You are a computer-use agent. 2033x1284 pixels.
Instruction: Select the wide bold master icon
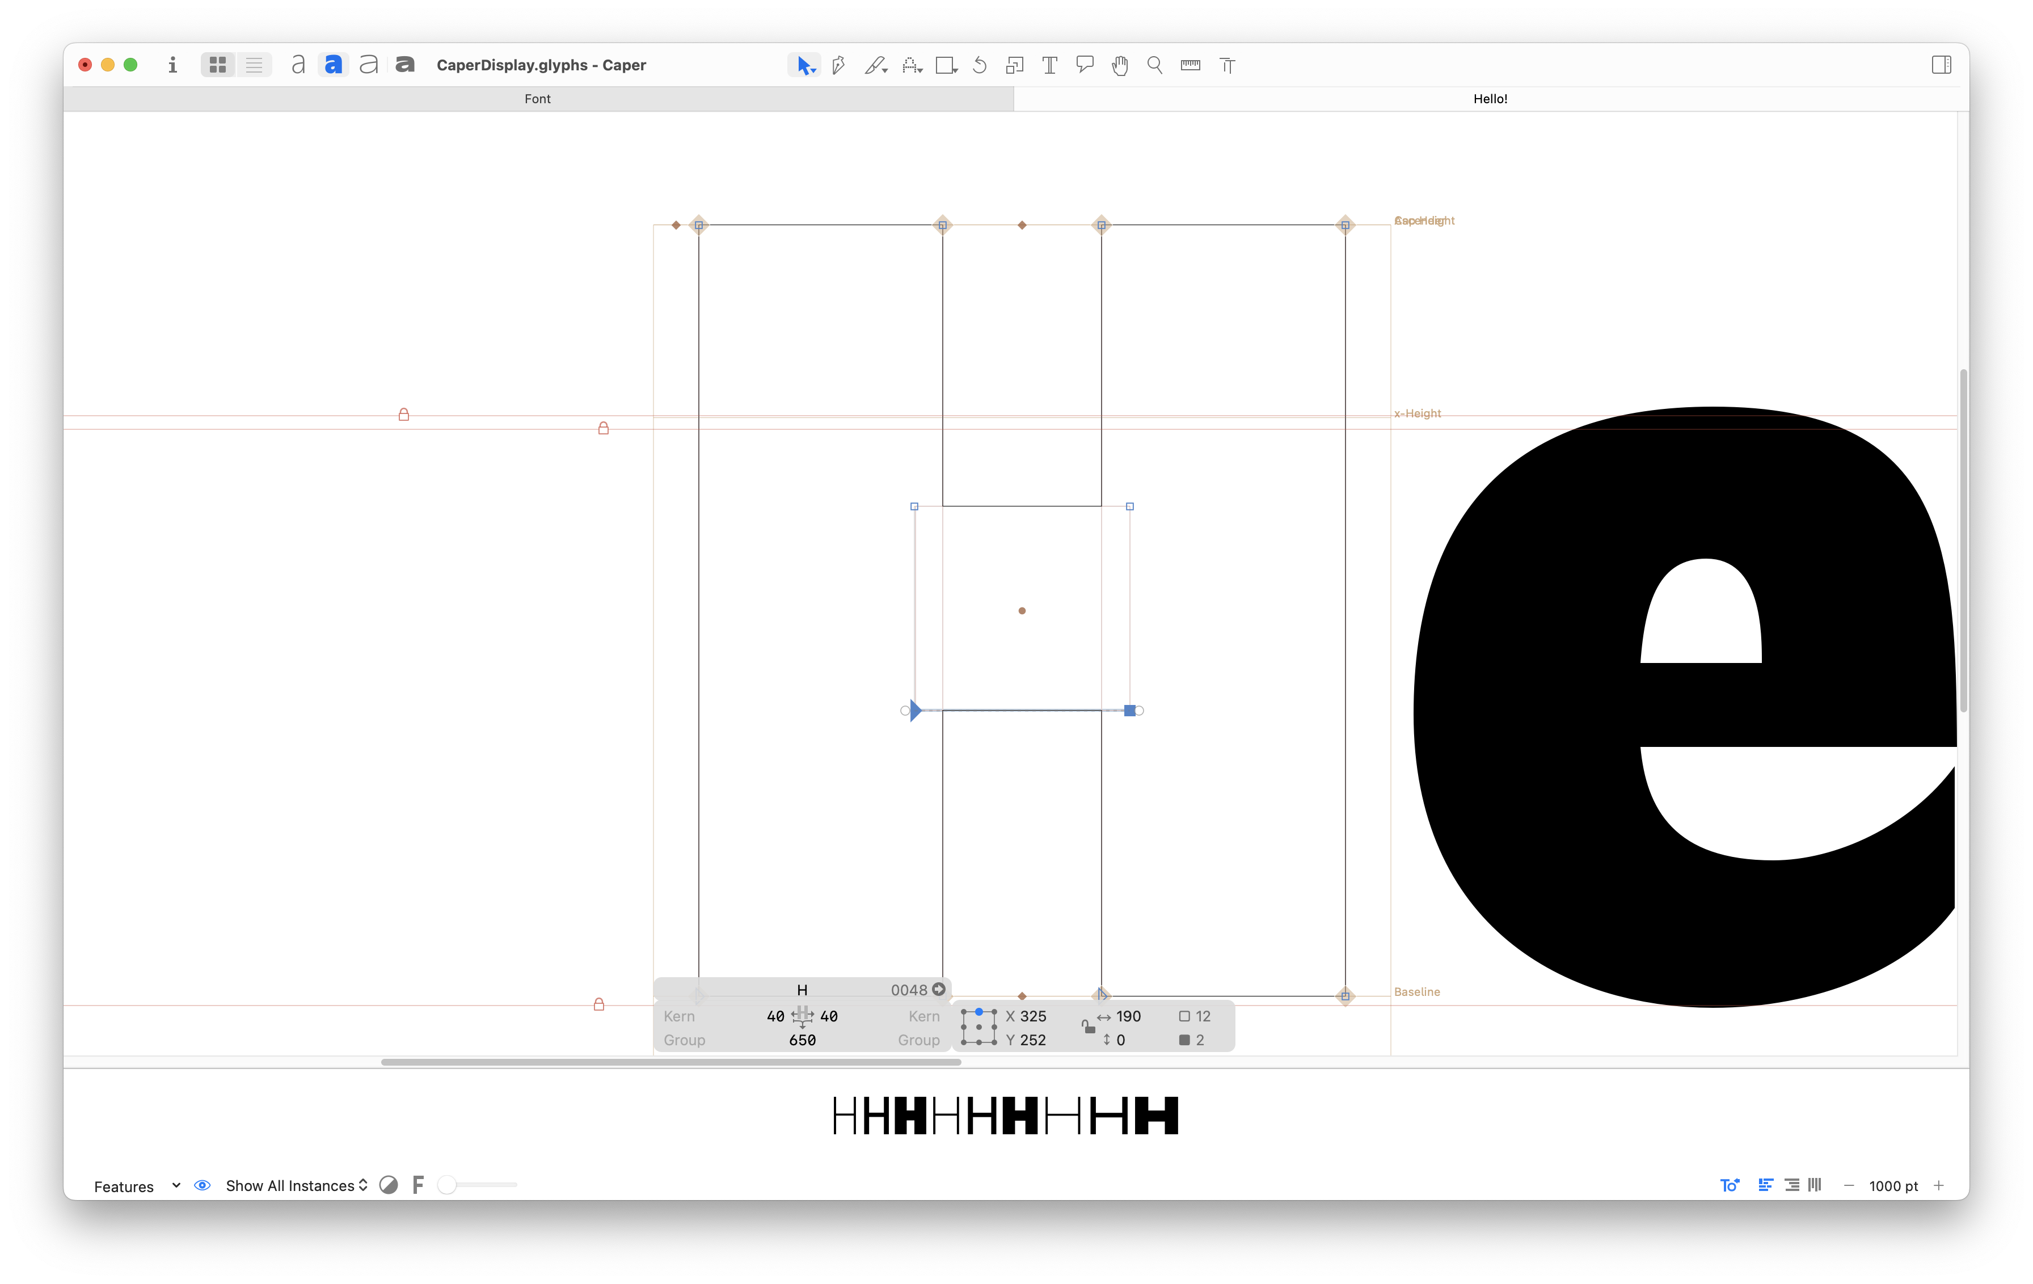click(405, 65)
